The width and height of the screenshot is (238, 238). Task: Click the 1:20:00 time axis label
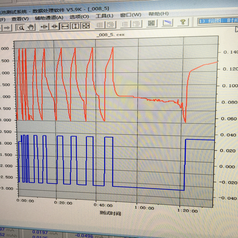tap(188, 211)
